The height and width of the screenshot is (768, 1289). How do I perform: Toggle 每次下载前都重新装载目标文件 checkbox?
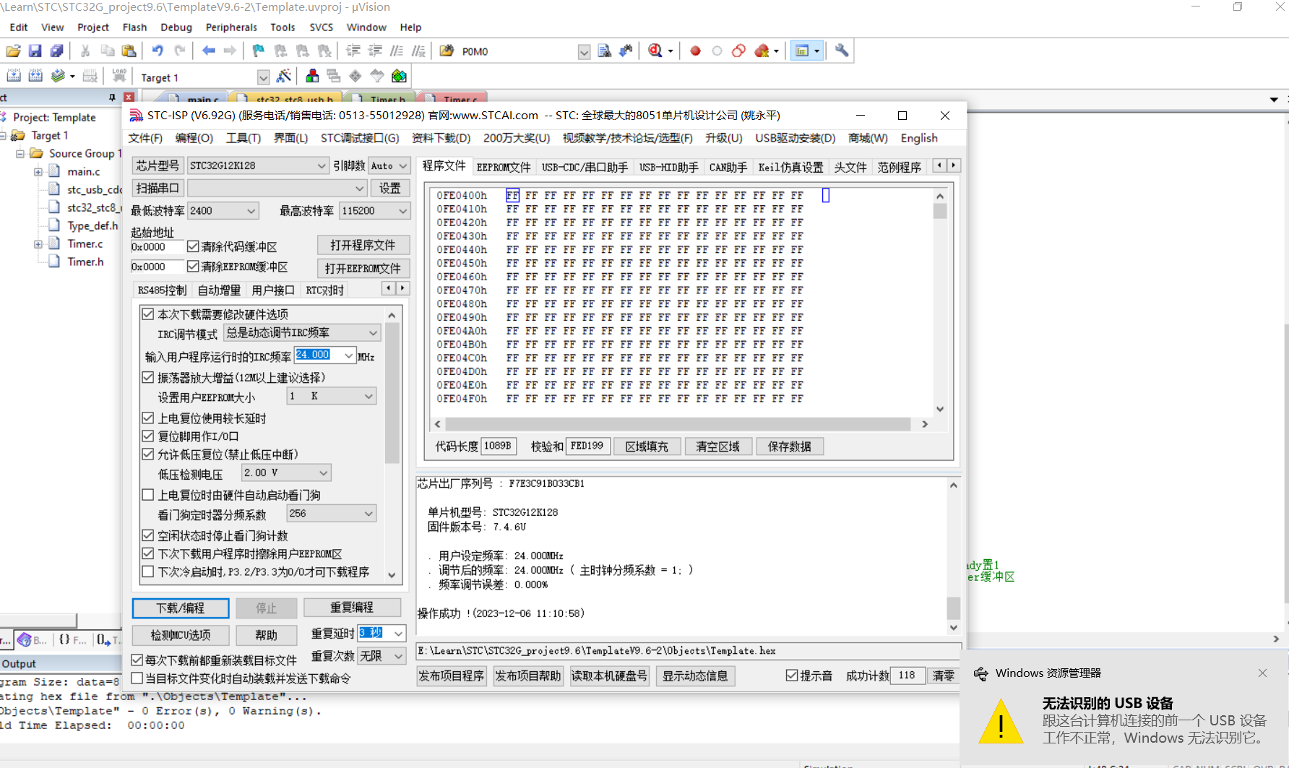137,660
